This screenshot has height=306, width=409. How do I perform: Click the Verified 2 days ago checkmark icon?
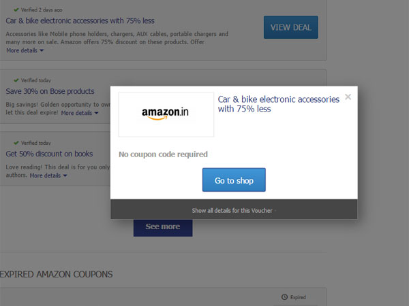[x=16, y=10]
